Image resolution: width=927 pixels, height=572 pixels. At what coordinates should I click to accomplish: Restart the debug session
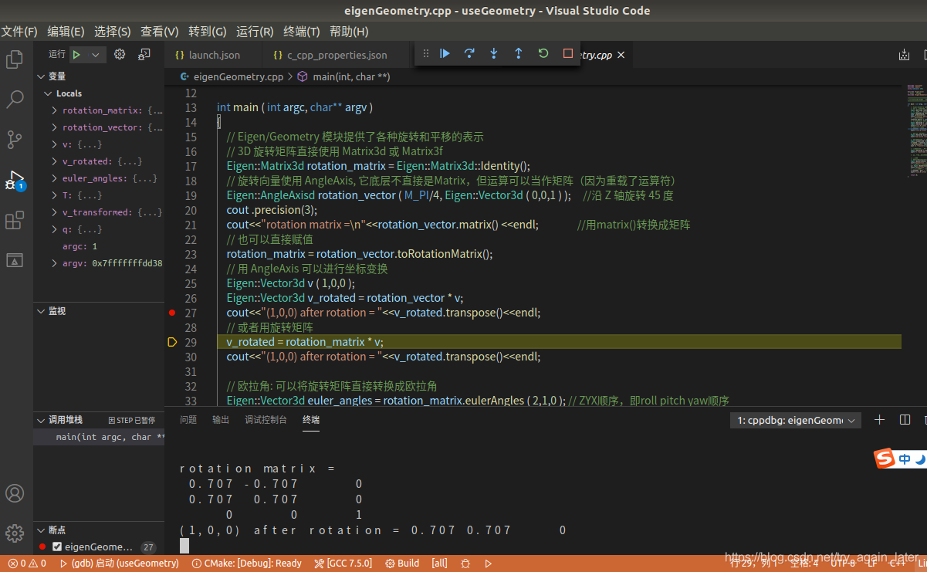pos(543,53)
